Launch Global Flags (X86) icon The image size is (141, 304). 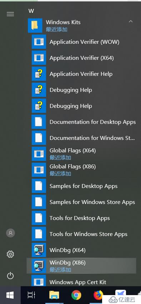coord(39,170)
